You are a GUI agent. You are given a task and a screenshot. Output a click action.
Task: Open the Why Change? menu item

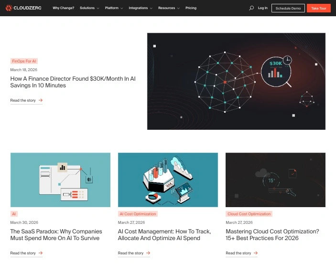tap(63, 8)
